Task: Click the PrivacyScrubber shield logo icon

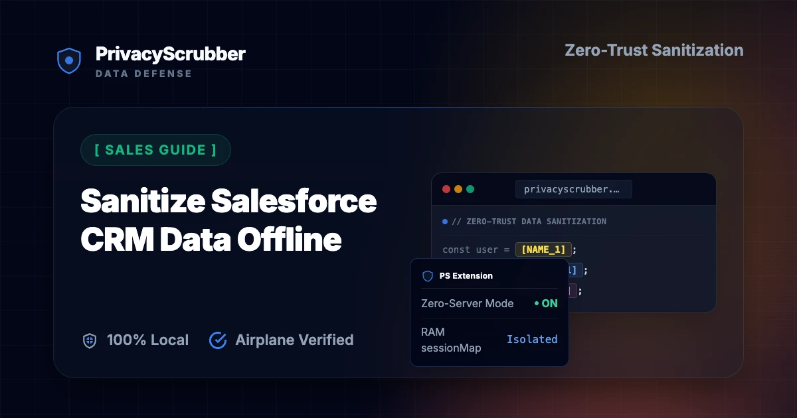Action: point(68,60)
